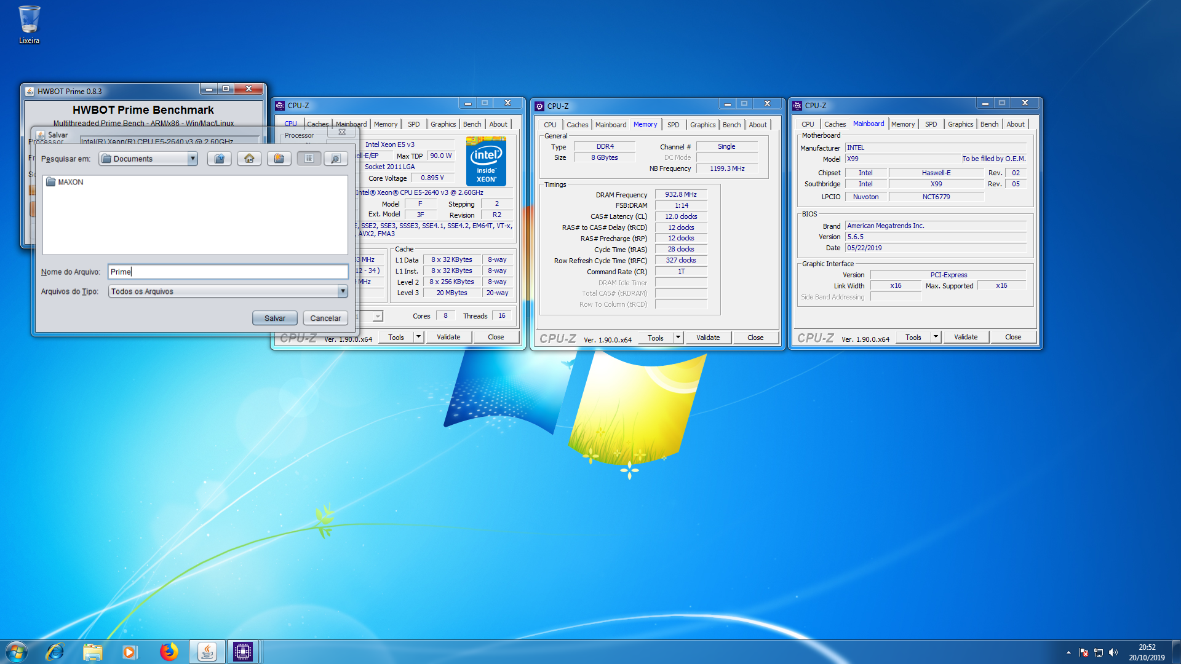Click Show desktop strip at taskbar end

(1176, 652)
